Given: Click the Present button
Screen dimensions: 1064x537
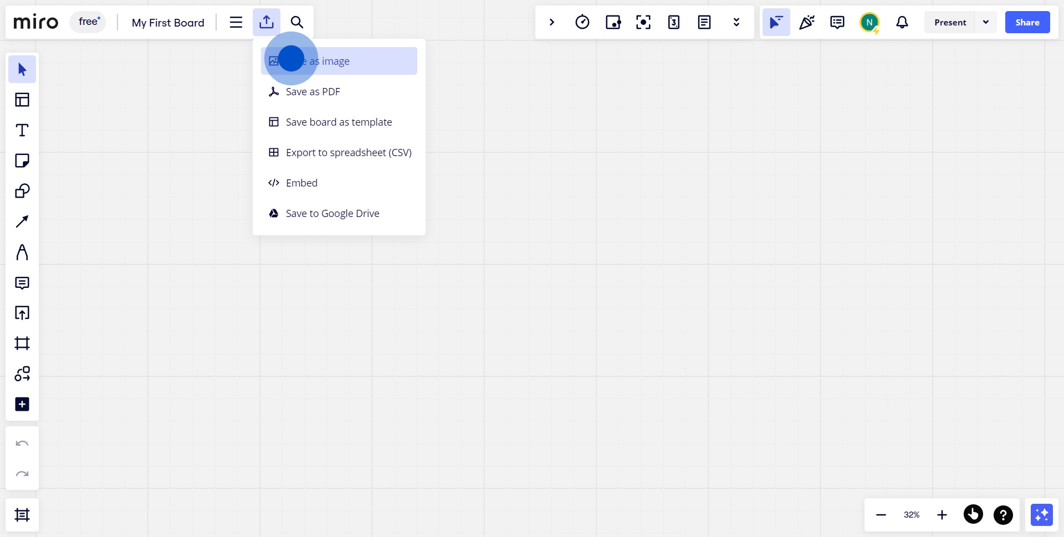Looking at the screenshot, I should 950,22.
